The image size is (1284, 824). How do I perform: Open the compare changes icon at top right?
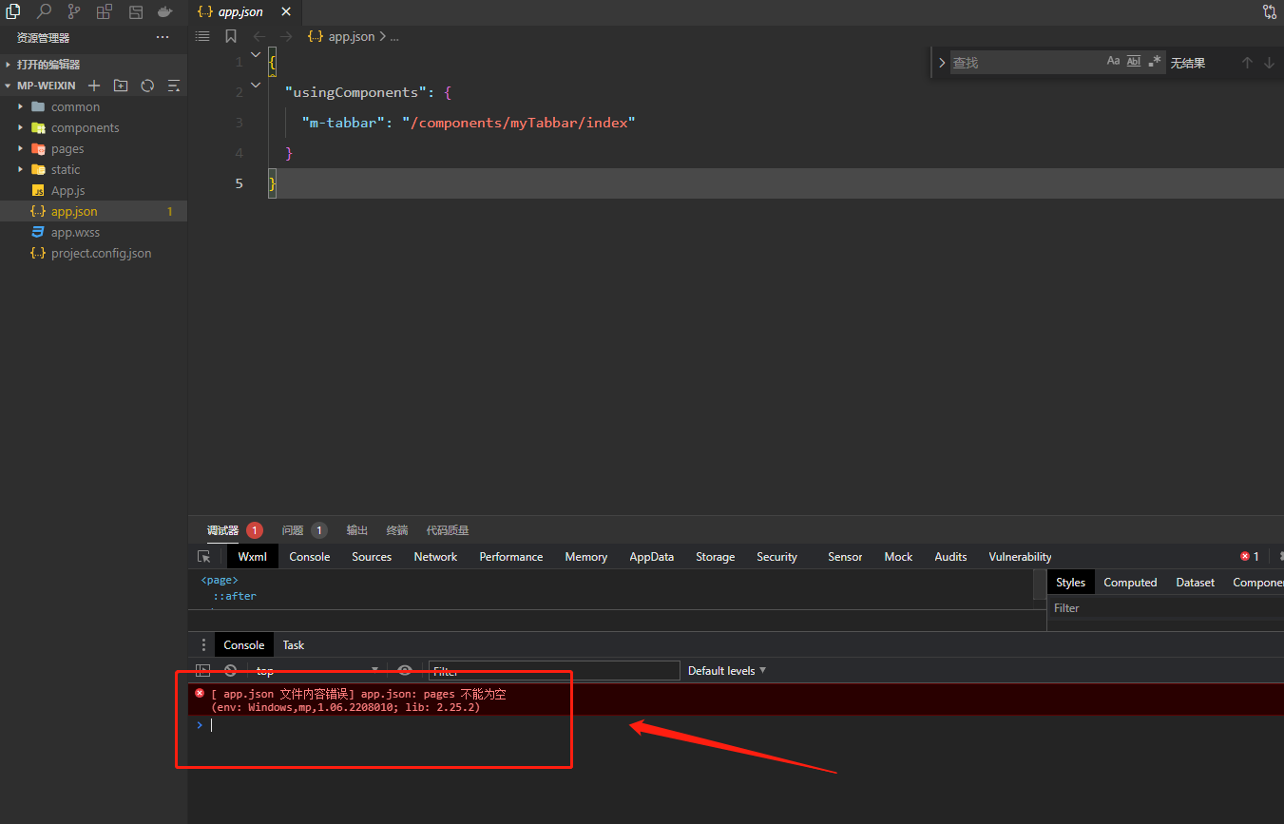point(1270,12)
